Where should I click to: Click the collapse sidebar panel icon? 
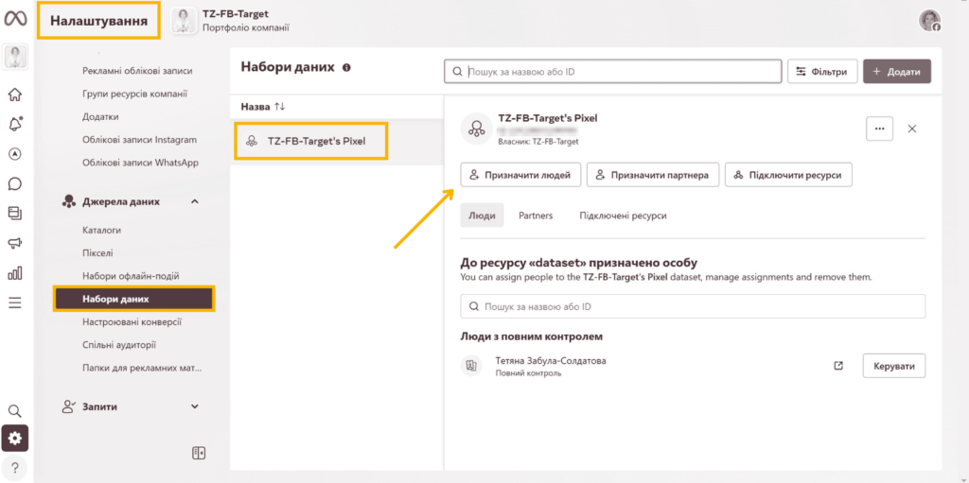(x=199, y=453)
